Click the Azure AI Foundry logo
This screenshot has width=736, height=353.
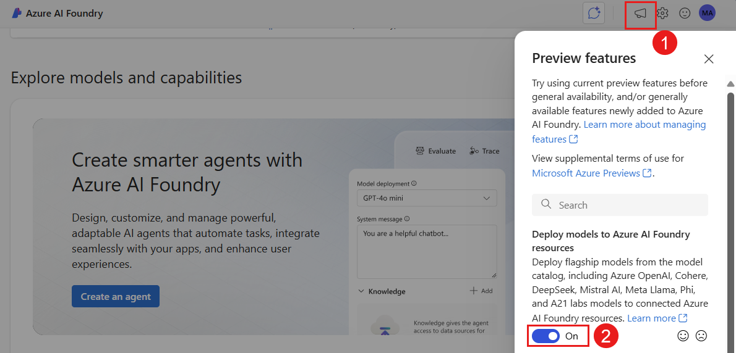coord(17,13)
